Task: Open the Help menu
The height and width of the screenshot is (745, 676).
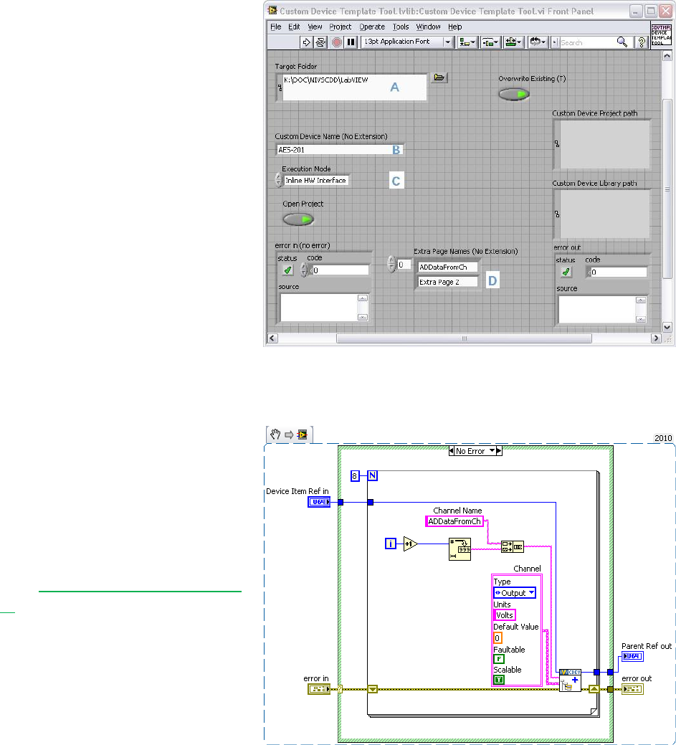Action: 454,27
